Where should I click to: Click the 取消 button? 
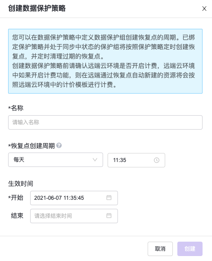coord(160,249)
